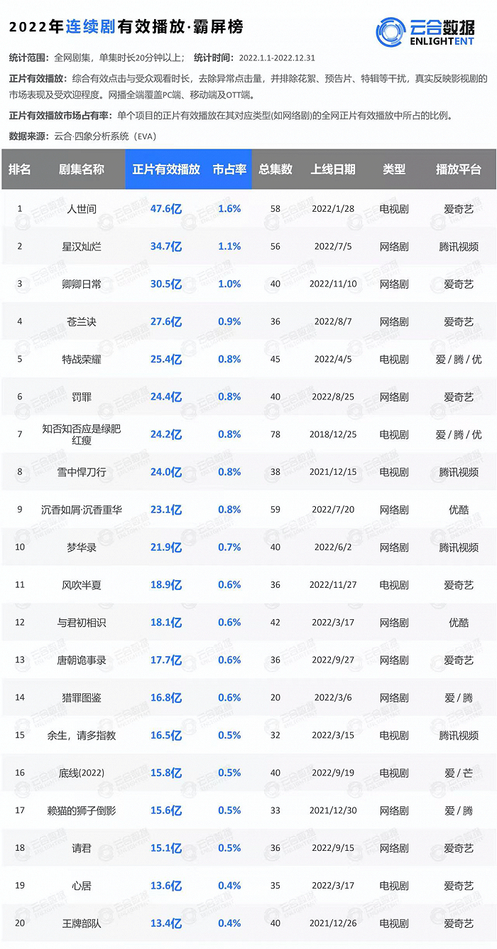Click the 类型 column header
Image resolution: width=497 pixels, height=949 pixels.
point(394,169)
